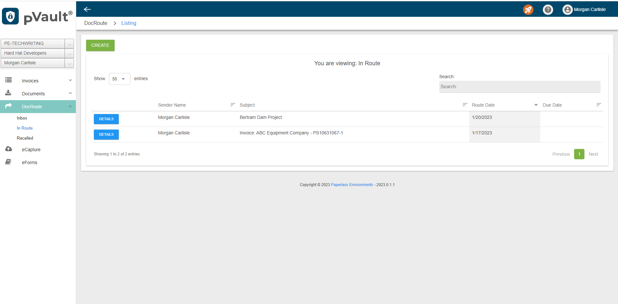Open the eForms menu item

(x=29, y=162)
